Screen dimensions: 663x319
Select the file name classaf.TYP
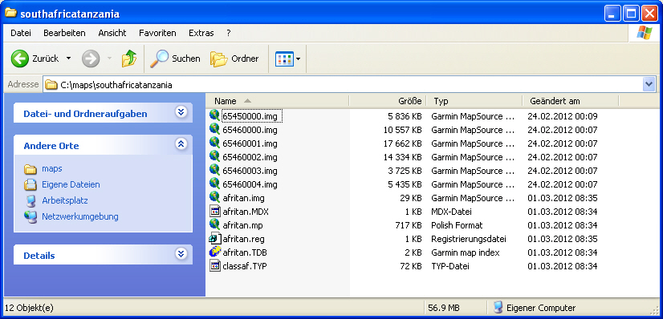coord(244,266)
